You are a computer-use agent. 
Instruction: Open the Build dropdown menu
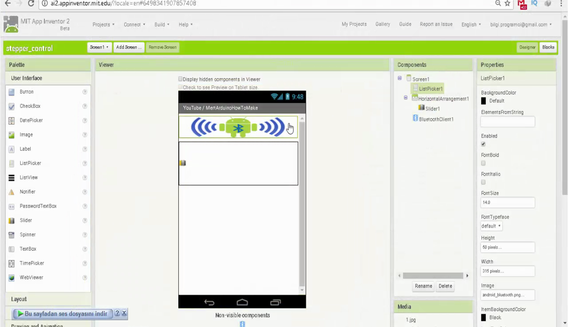point(162,25)
